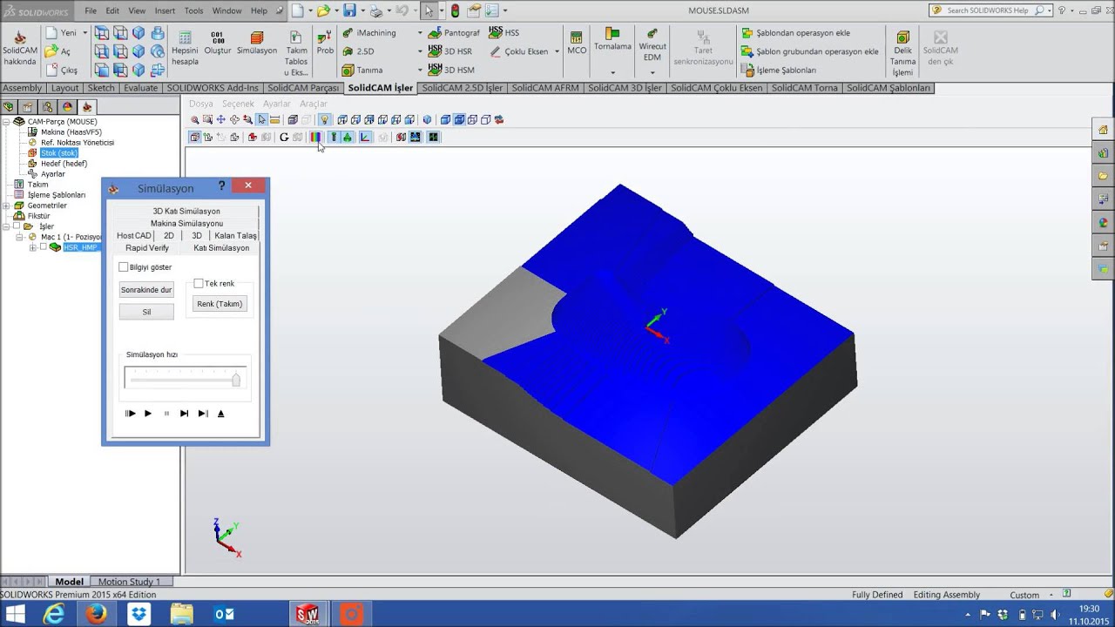Select the Rapid Verify simulation tab
The width and height of the screenshot is (1115, 627).
click(x=147, y=248)
